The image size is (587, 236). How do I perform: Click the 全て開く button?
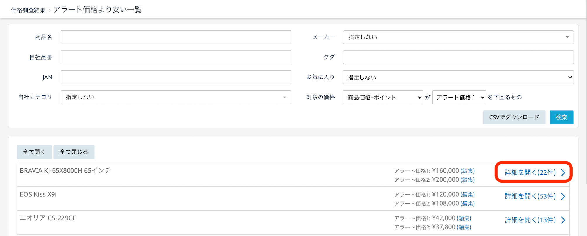(x=34, y=152)
